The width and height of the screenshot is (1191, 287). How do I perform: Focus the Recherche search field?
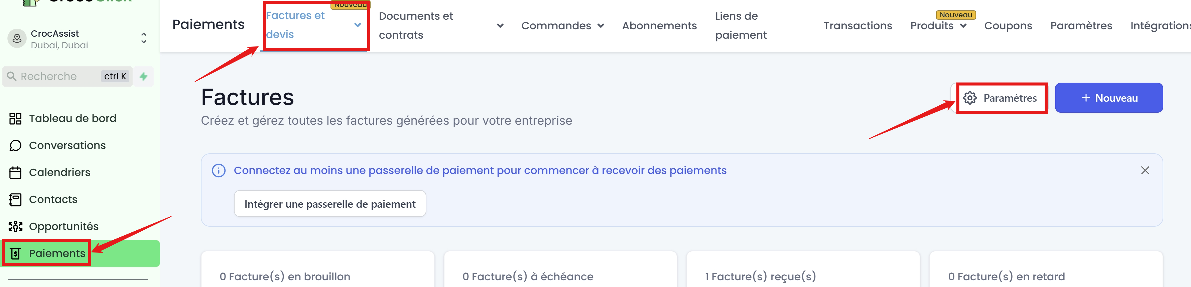[x=68, y=77]
